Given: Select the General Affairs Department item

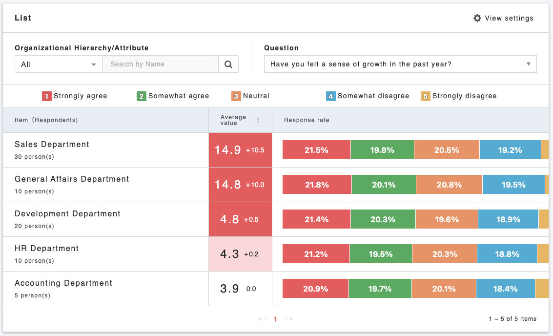Looking at the screenshot, I should point(72,179).
